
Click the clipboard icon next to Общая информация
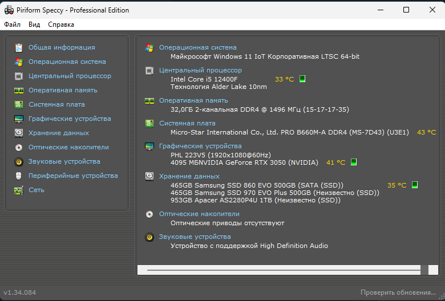point(19,48)
